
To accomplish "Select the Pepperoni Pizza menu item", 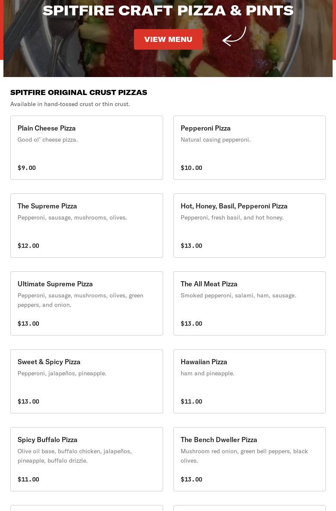I will click(x=249, y=148).
